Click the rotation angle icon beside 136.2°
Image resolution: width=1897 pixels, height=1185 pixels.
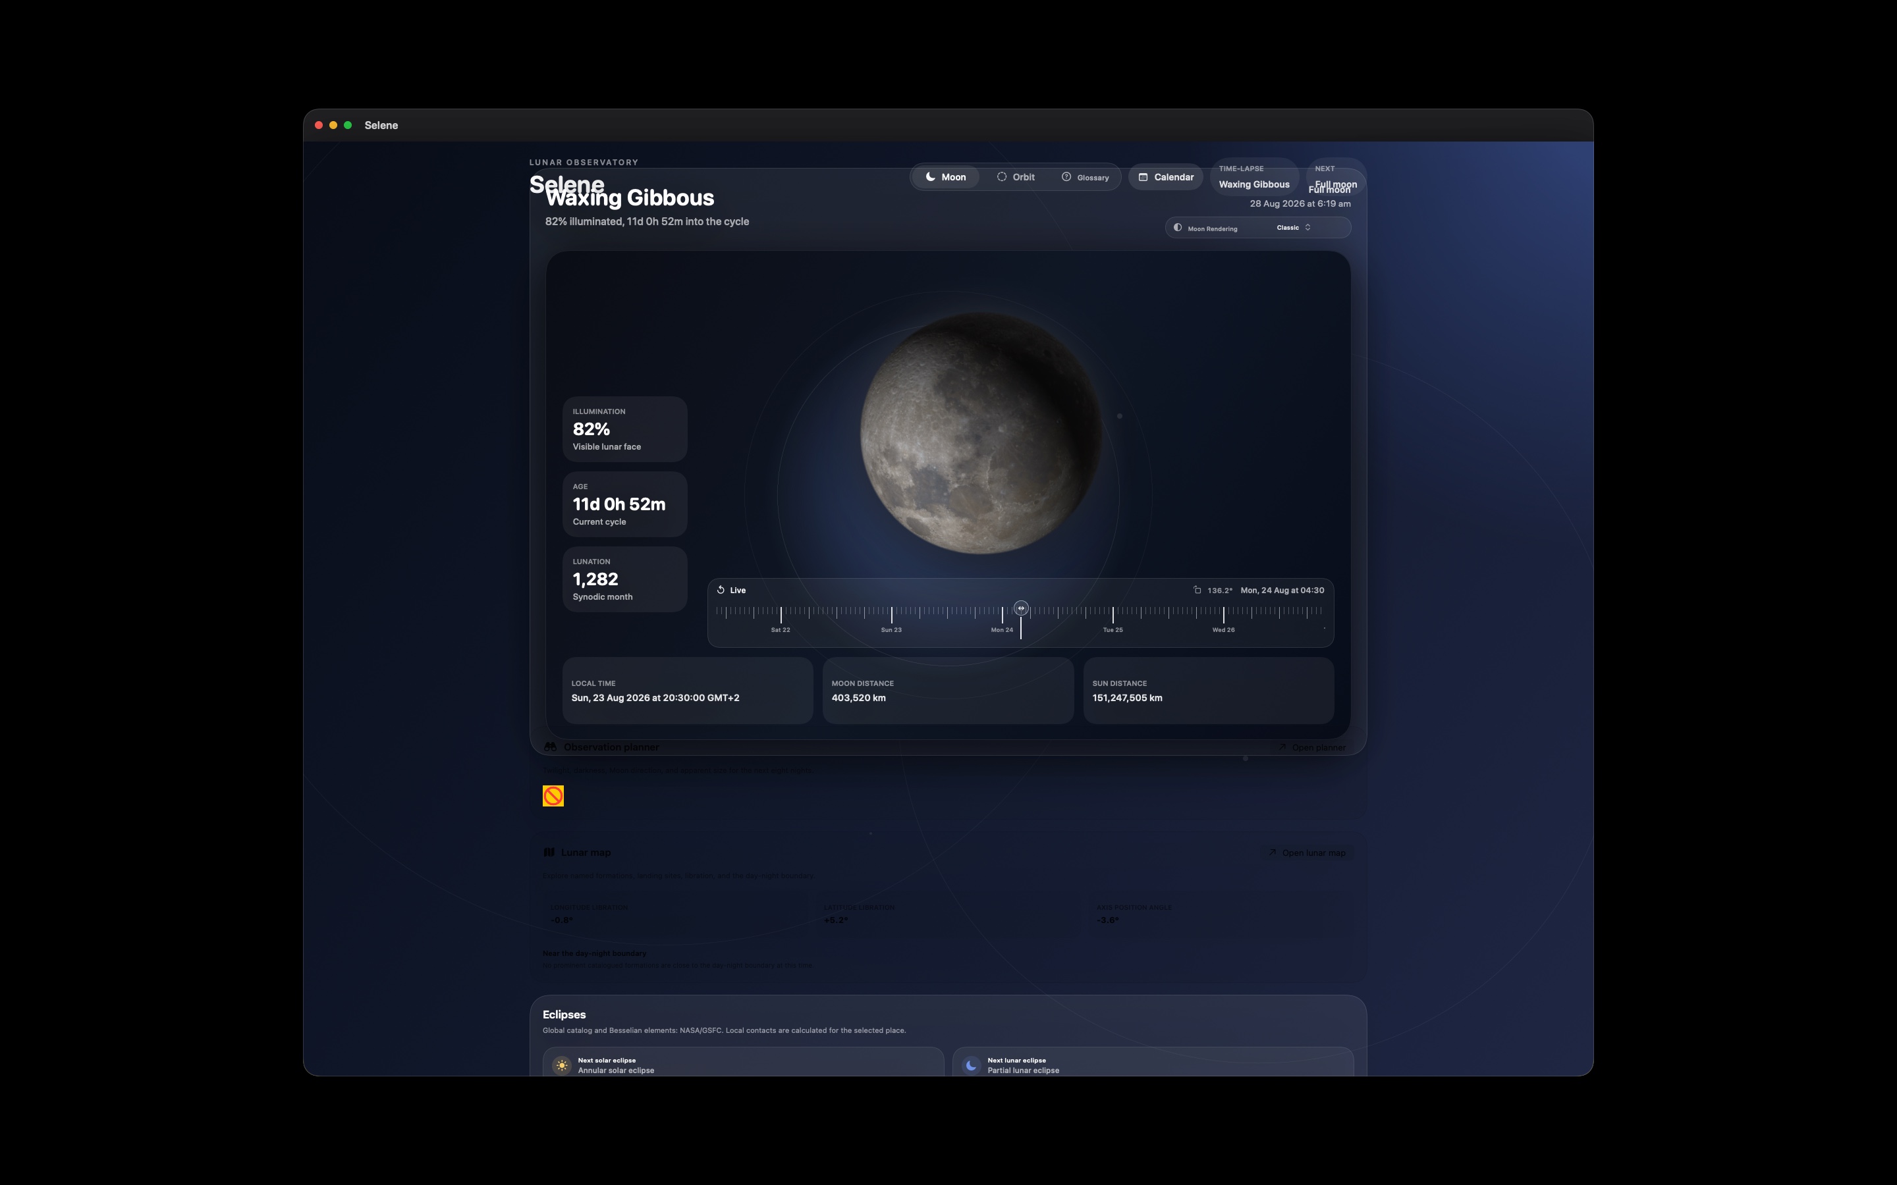coord(1197,590)
